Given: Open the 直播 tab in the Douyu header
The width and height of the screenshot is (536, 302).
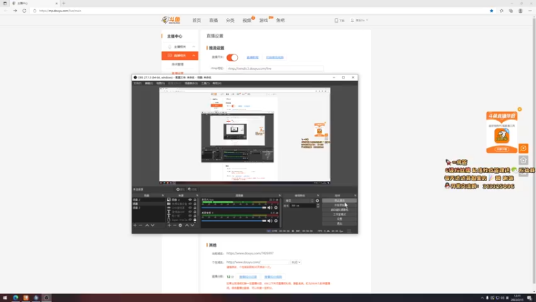Looking at the screenshot, I should click(213, 21).
